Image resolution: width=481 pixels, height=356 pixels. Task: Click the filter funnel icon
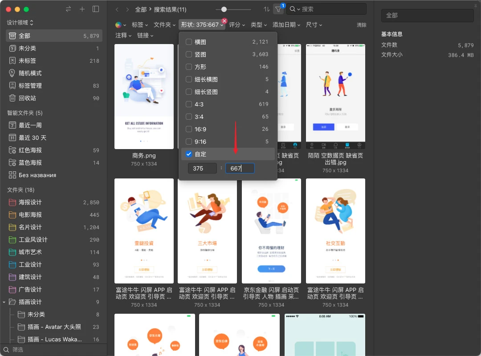click(278, 9)
